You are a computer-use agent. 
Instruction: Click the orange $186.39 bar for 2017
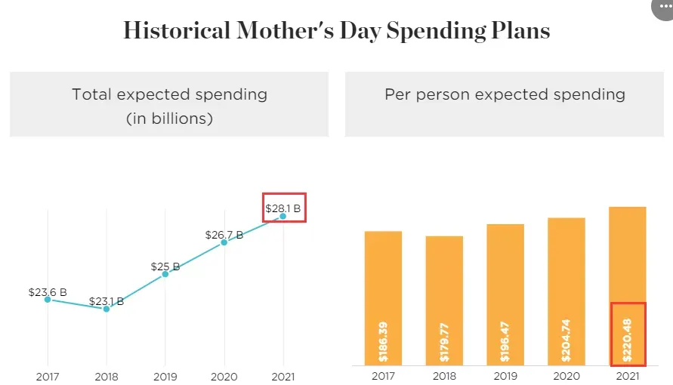pyautogui.click(x=383, y=298)
